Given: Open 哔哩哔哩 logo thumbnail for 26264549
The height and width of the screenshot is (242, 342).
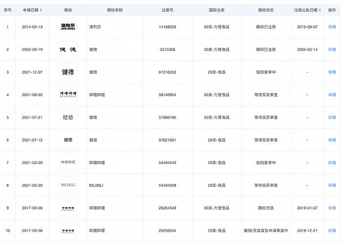Looking at the screenshot, I should tap(68, 208).
